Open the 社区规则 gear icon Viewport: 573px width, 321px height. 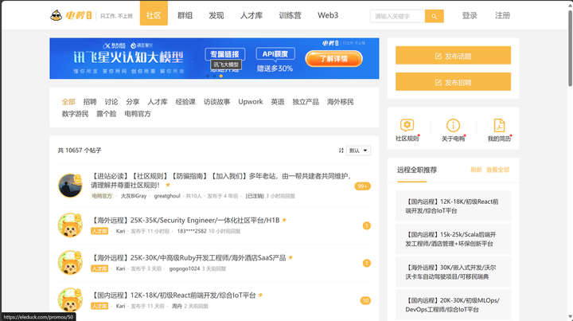407,125
